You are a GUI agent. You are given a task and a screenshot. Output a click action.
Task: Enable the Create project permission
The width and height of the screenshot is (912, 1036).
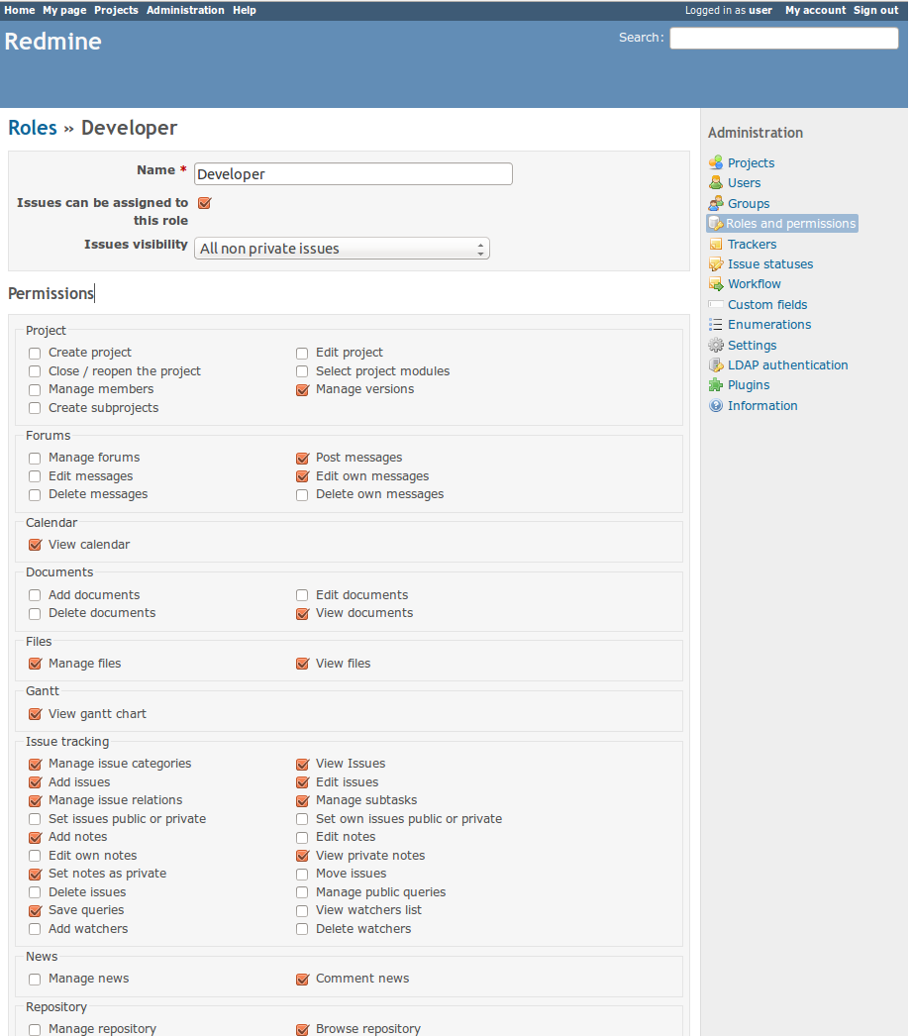[x=35, y=354]
